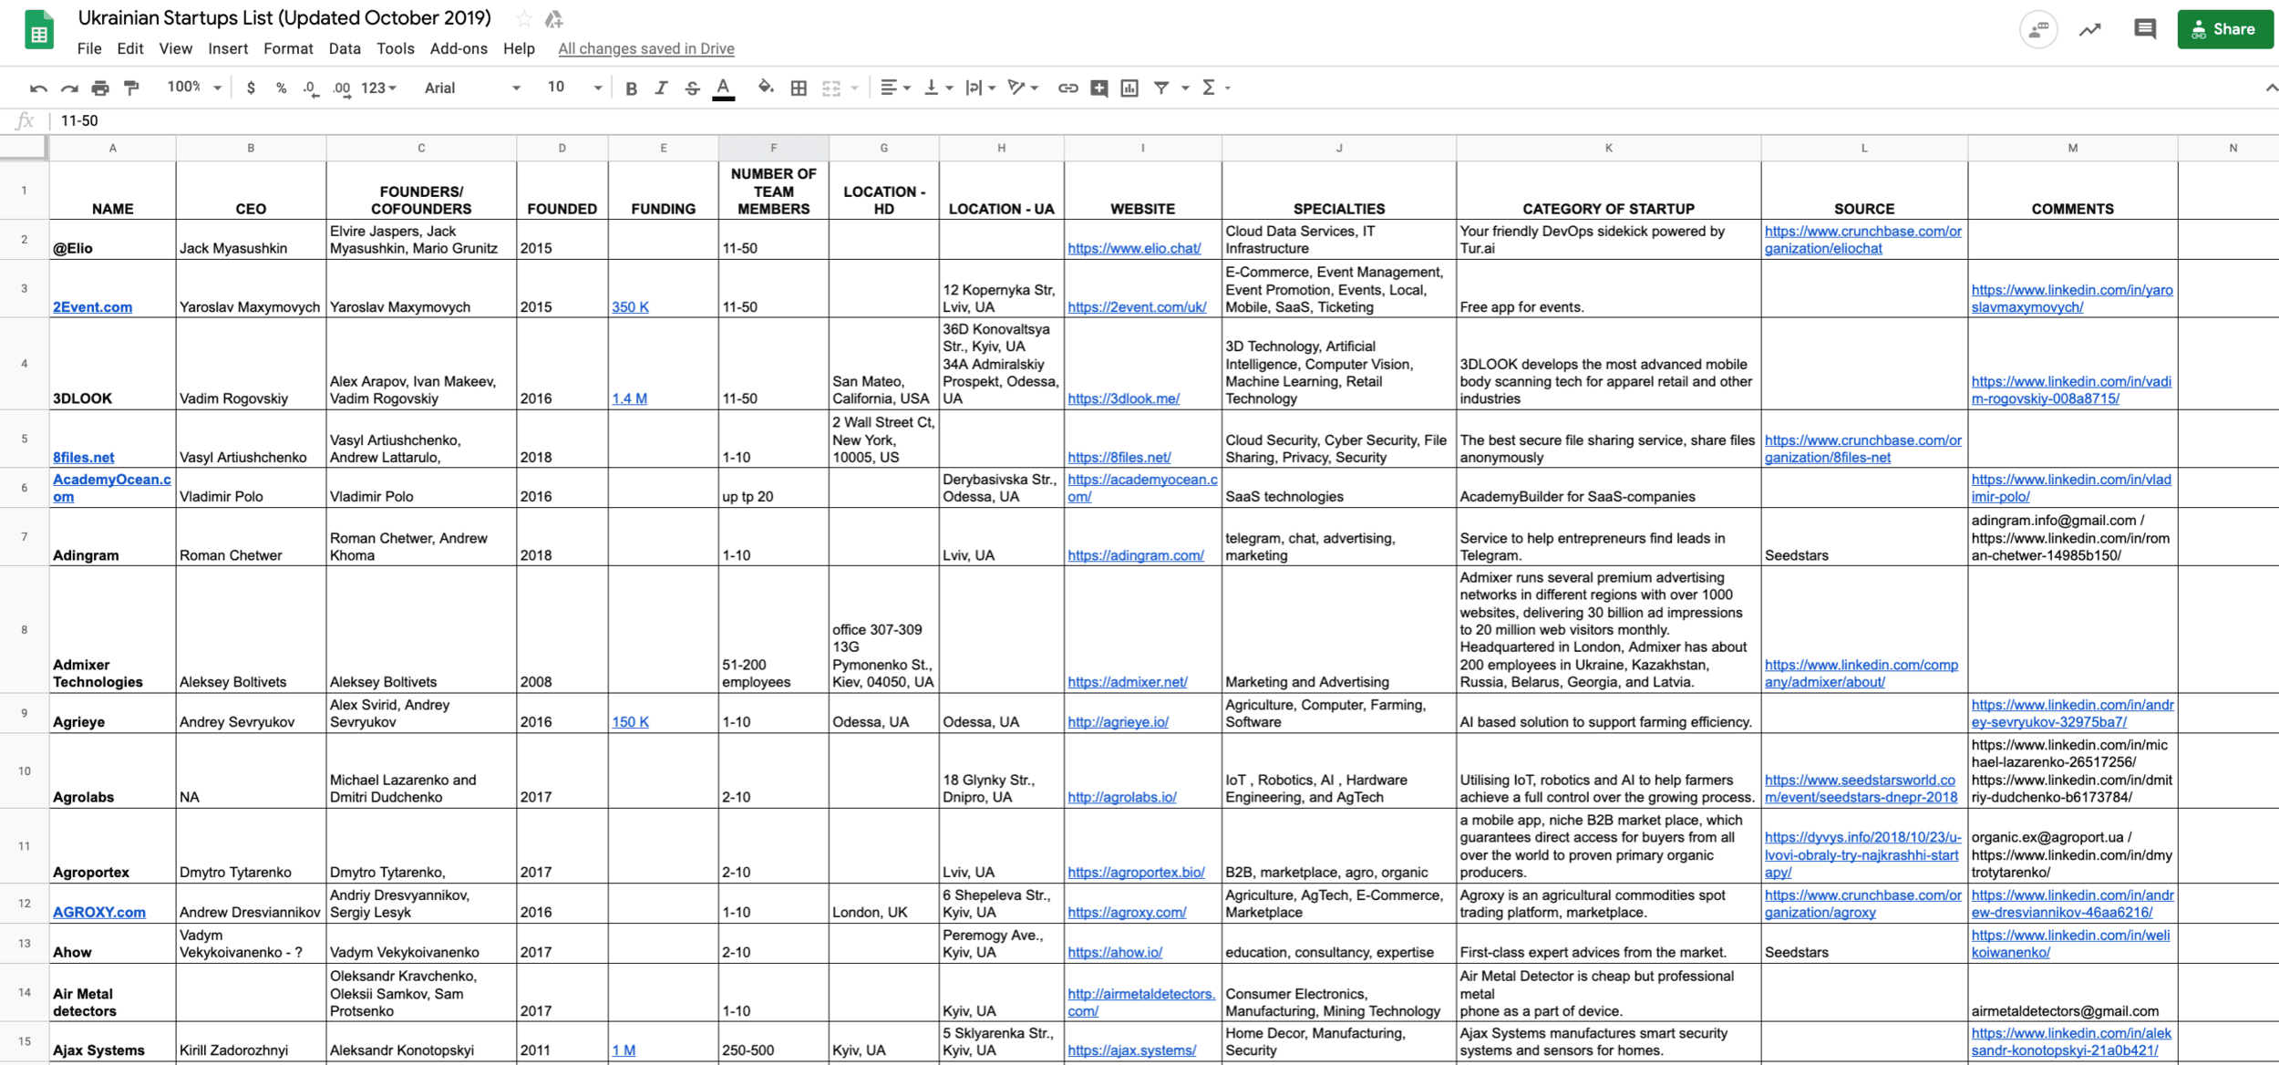2279x1065 pixels.
Task: Select the Borders icon
Action: coord(798,87)
